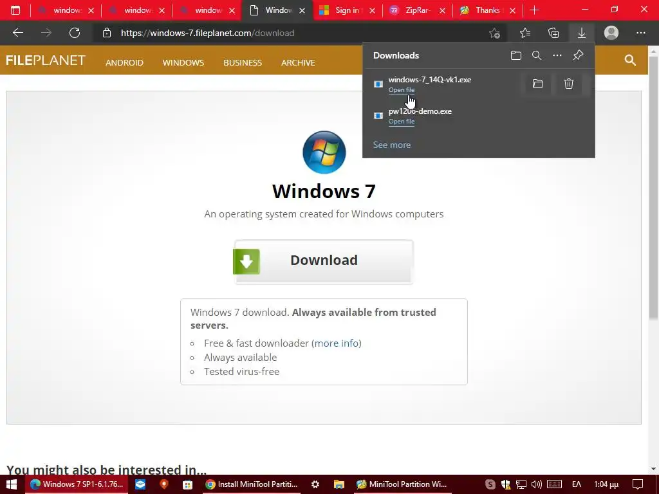The image size is (659, 494).
Task: Open a new browser tab
Action: 535,10
